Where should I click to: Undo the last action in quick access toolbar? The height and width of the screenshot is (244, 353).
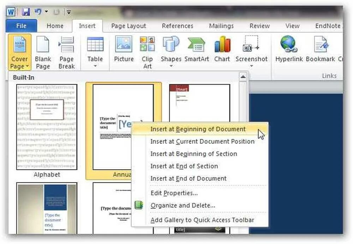(38, 12)
